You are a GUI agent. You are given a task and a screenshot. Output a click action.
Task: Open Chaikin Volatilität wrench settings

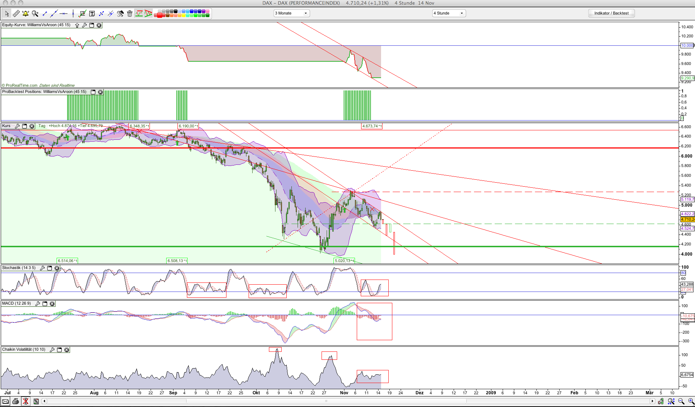click(52, 350)
